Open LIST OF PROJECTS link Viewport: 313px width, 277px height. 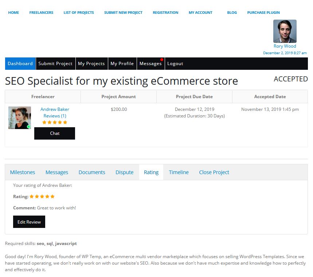click(79, 13)
